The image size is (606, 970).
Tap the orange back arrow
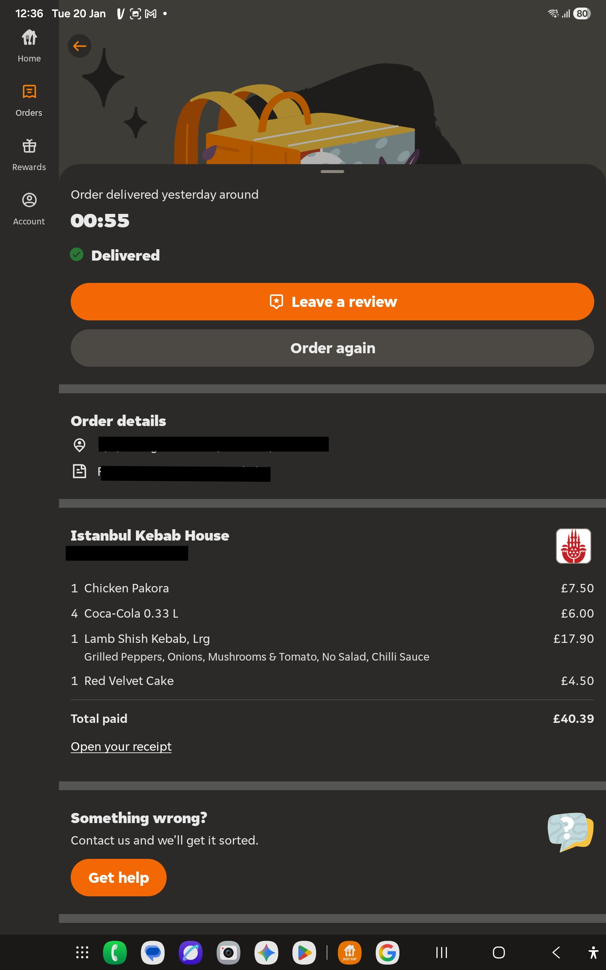click(80, 46)
